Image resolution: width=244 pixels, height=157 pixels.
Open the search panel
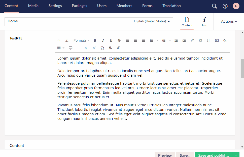tap(214, 6)
